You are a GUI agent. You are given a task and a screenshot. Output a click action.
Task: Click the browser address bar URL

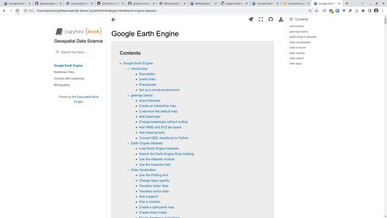97,11
